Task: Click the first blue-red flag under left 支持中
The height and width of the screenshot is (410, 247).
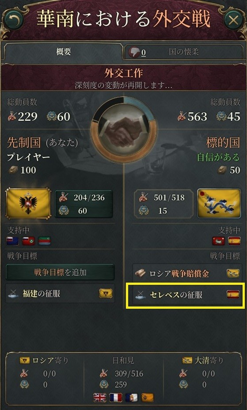Action: coord(12,241)
